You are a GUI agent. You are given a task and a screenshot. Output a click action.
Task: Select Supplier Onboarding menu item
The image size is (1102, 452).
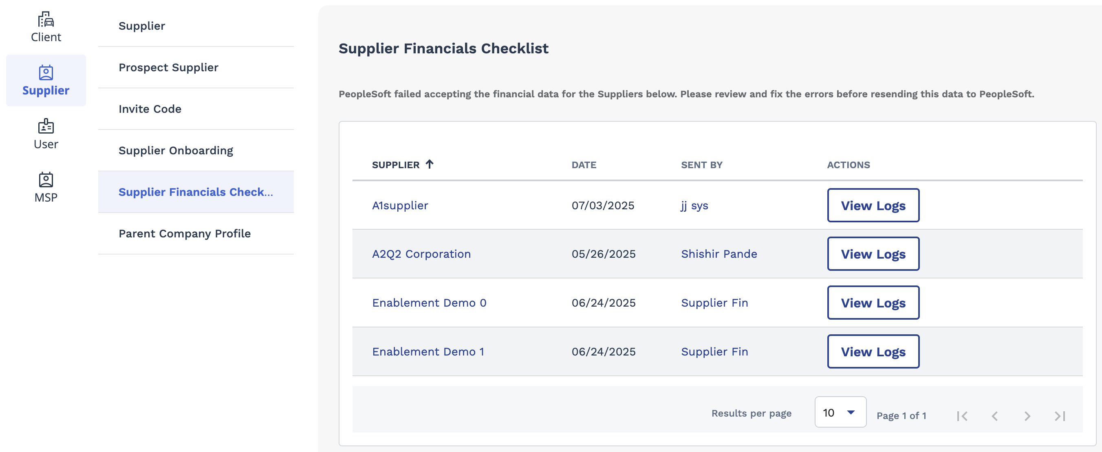click(x=196, y=151)
